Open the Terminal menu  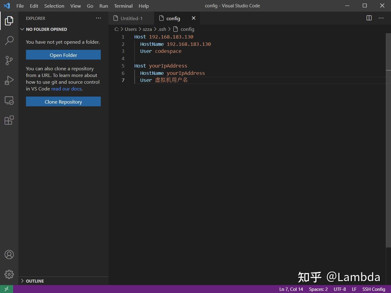click(123, 6)
